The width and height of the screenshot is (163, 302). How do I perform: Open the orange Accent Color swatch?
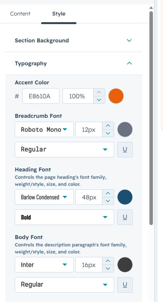[116, 96]
